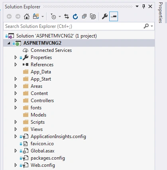Expand the Content folder
167x170 pixels.
click(x=16, y=93)
